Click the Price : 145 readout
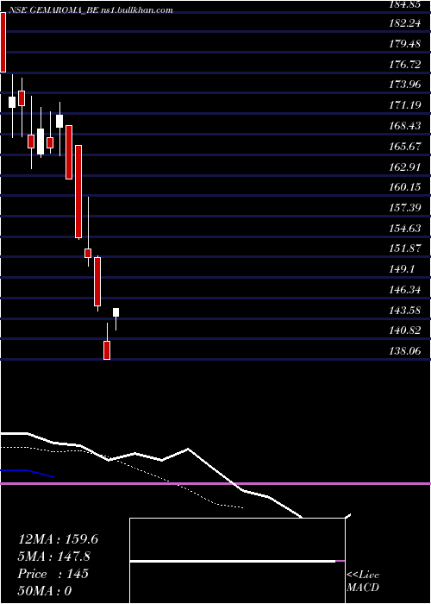The width and height of the screenshot is (431, 604). point(53,574)
